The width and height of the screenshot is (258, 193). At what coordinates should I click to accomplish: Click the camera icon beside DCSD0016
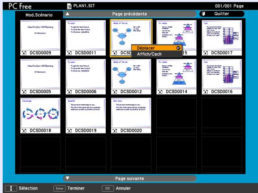206,92
